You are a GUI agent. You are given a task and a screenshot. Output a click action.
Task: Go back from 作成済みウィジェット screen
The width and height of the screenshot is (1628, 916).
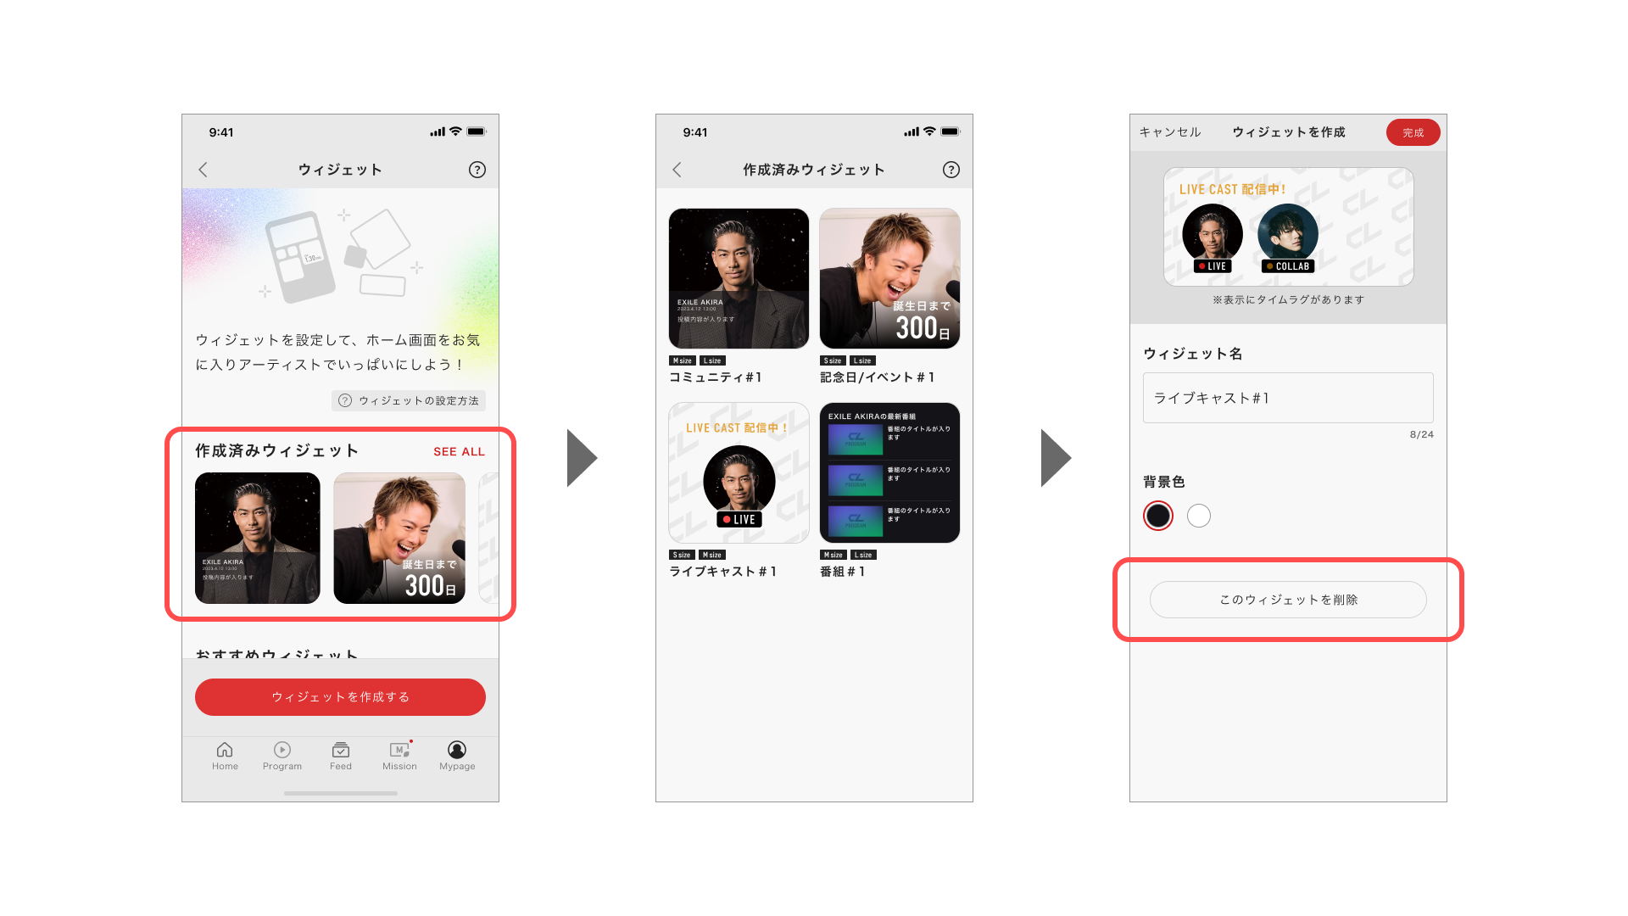[x=677, y=170]
